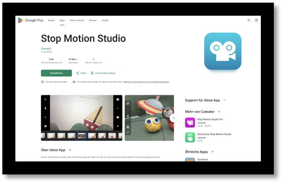The width and height of the screenshot is (286, 185).
Task: Open the sailboat screenshot thumbnail
Action: tap(81, 118)
